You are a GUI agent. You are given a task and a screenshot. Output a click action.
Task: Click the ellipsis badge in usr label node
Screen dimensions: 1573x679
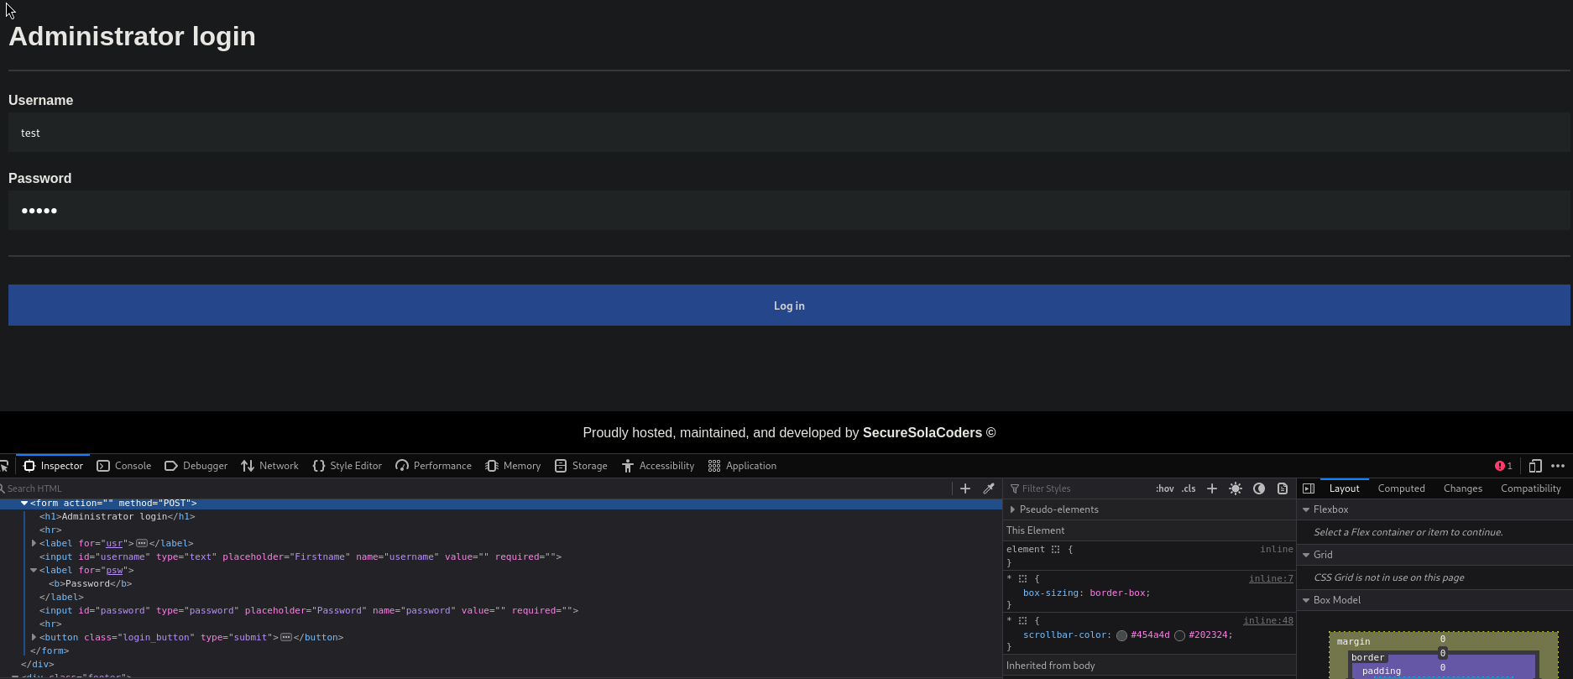[x=142, y=543]
